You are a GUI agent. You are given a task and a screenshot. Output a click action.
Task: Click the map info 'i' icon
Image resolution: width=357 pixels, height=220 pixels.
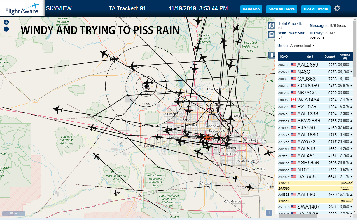point(269,213)
